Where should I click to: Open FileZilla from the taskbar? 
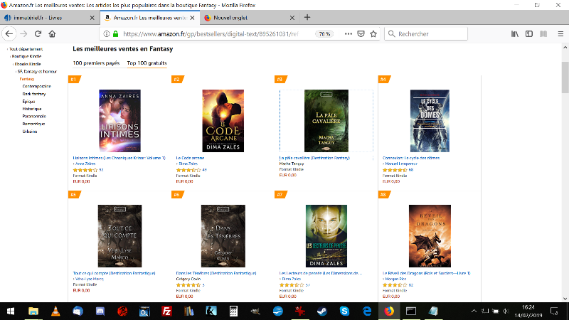tap(166, 311)
